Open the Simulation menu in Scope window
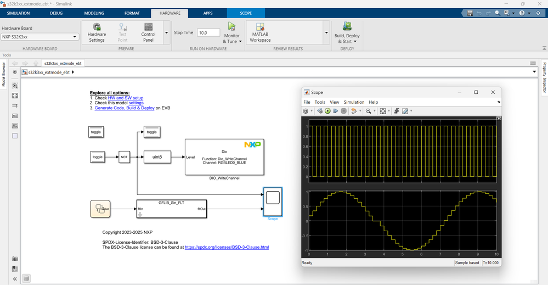This screenshot has width=548, height=285. (x=354, y=102)
